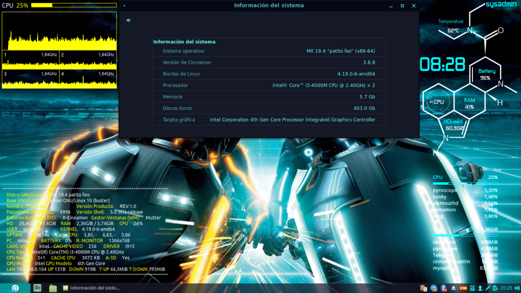
Task: Click the back arrow in Información del sistema
Action: [128, 20]
